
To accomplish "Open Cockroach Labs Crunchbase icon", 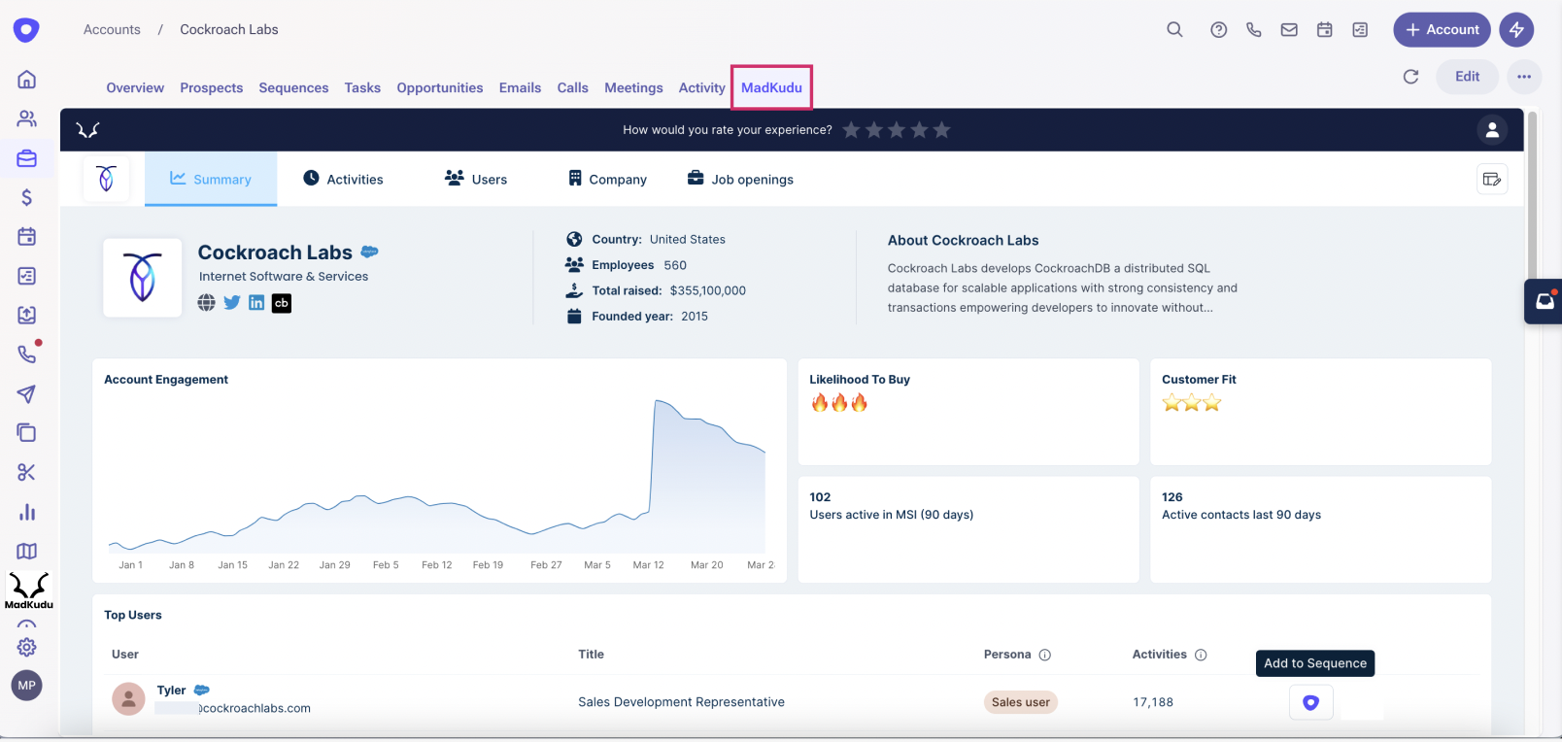I will coord(282,302).
